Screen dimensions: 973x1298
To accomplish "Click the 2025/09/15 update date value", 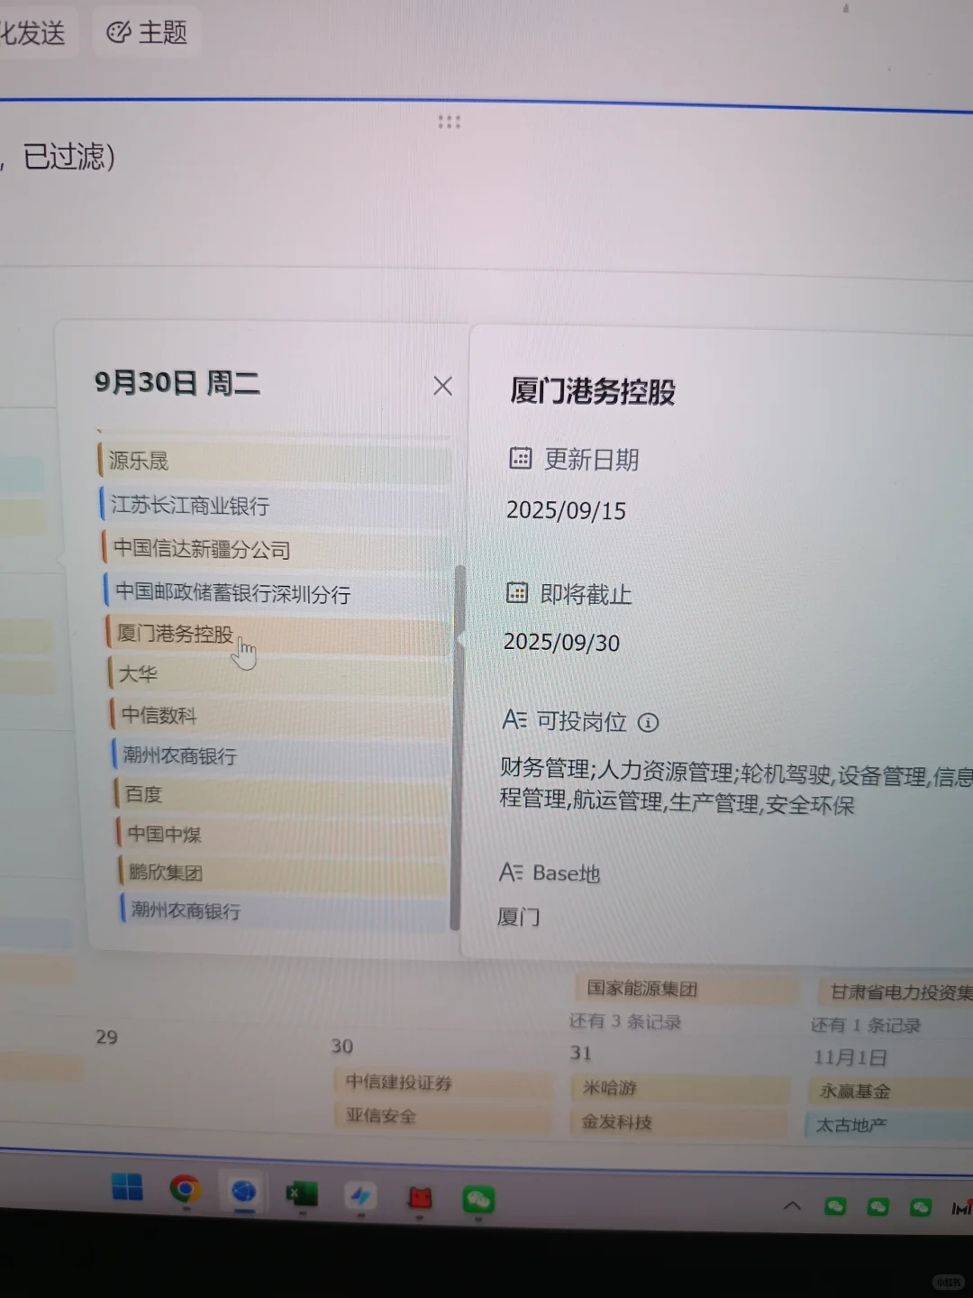I will (566, 510).
